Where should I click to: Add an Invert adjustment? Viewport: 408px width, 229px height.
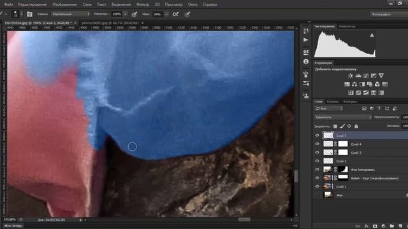point(351,93)
